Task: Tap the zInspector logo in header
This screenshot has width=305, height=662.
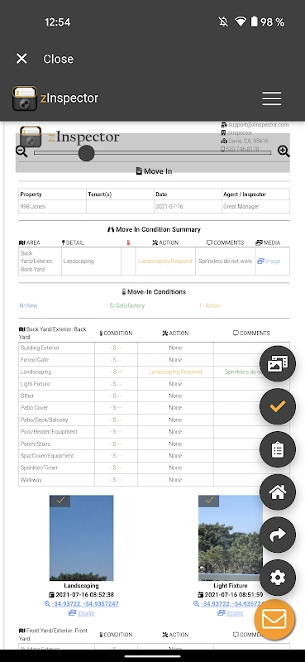Action: tap(55, 98)
